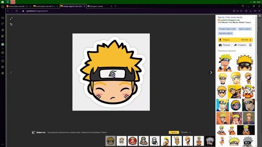The image size is (262, 147).
Task: Open extensions cube icon in sidebar
Action: point(3,67)
